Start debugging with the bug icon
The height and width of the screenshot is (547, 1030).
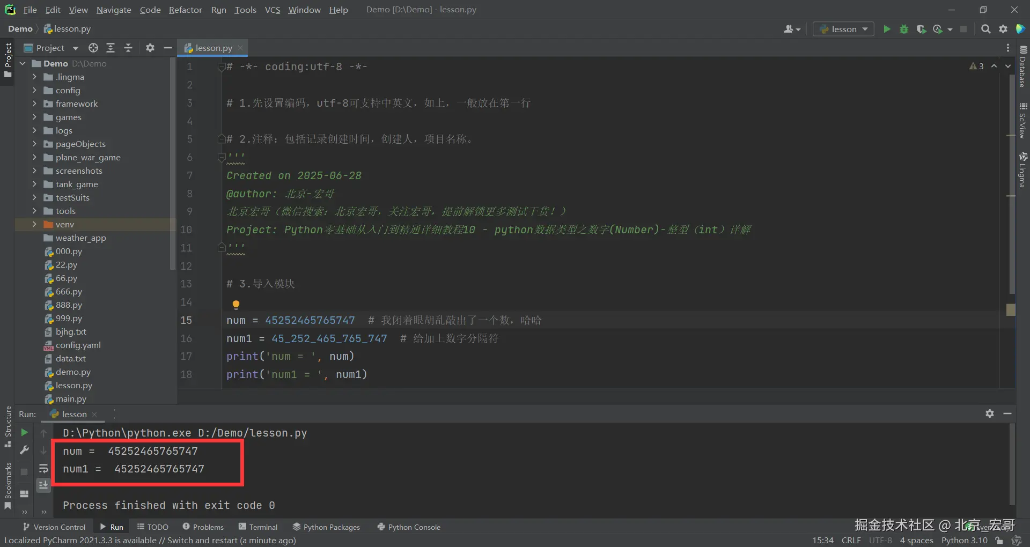coord(904,29)
